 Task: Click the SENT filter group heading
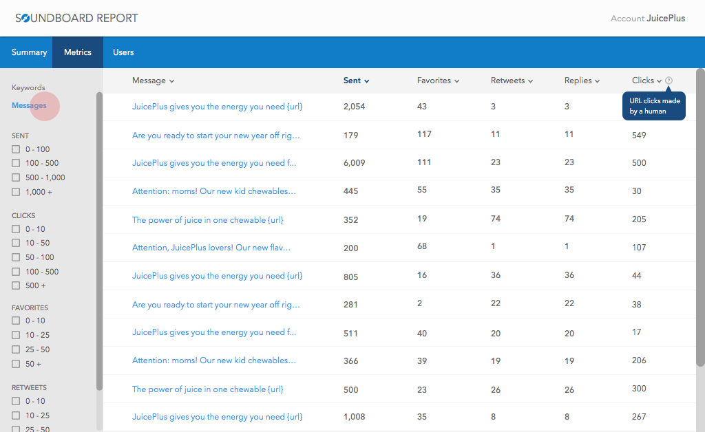tap(20, 136)
